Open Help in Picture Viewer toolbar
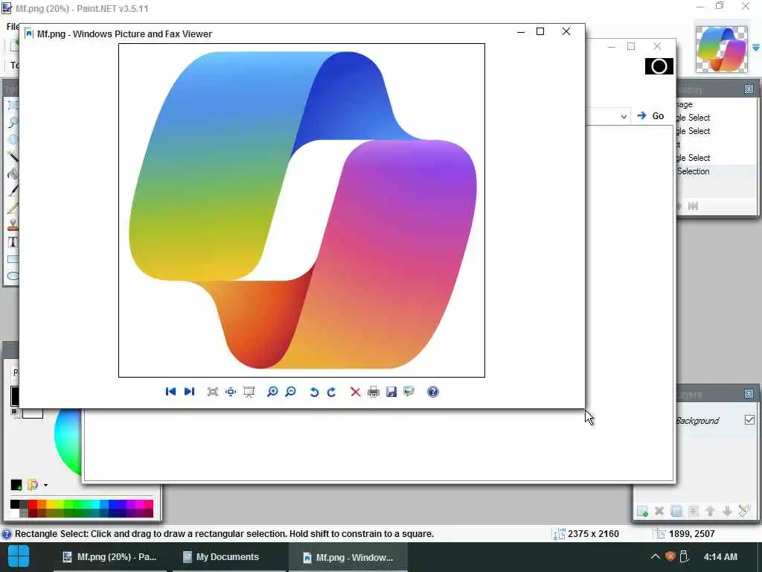The image size is (762, 572). click(433, 392)
